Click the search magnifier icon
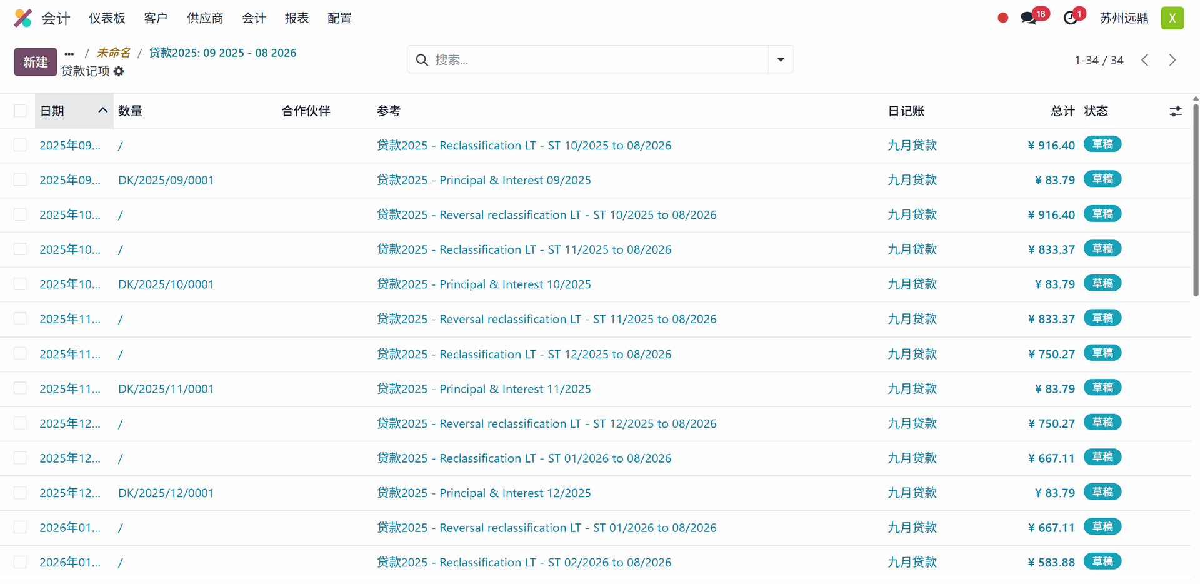Screen dimensions: 1200x584 (422, 60)
